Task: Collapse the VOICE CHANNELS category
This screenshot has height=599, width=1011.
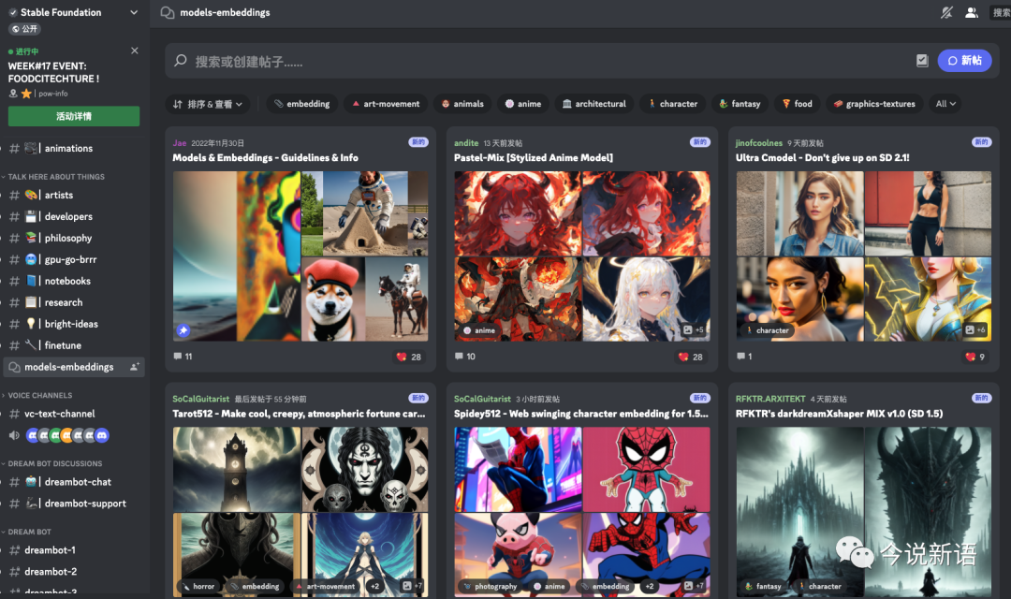Action: click(x=39, y=395)
